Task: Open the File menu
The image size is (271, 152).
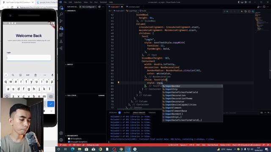Action: pyautogui.click(x=65, y=2)
